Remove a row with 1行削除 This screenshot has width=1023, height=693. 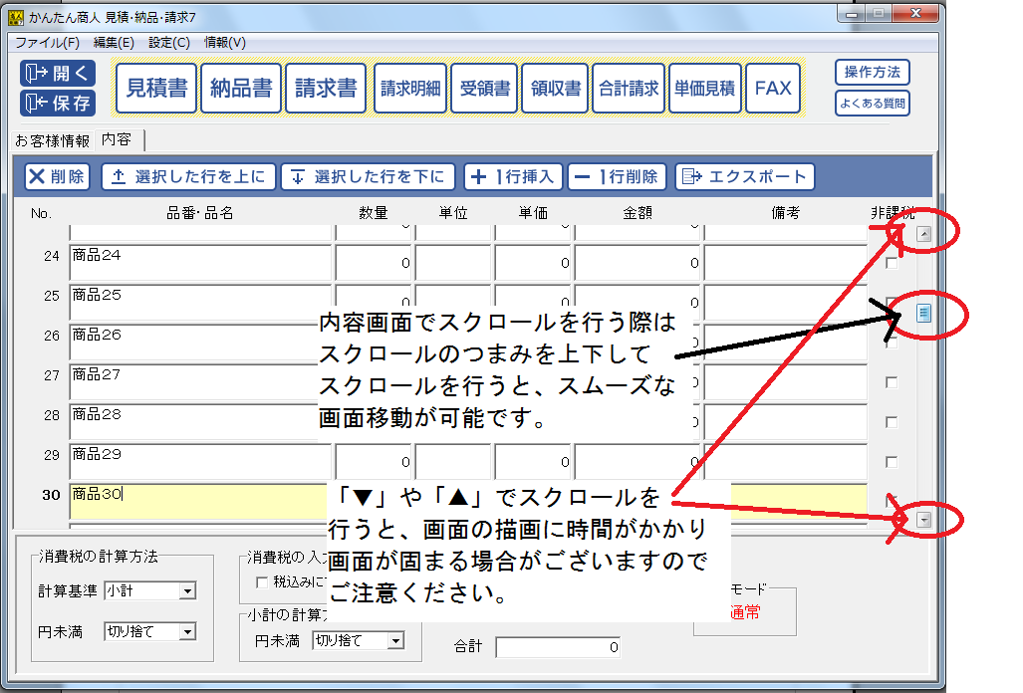pos(617,176)
